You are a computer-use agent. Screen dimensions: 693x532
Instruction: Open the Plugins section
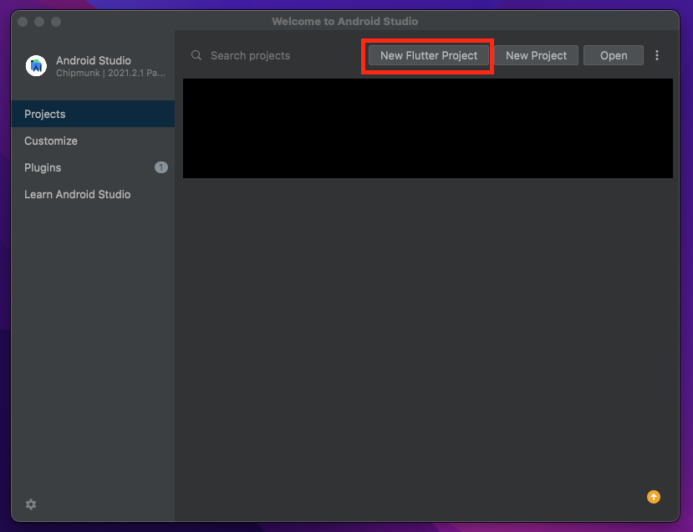[x=93, y=167]
